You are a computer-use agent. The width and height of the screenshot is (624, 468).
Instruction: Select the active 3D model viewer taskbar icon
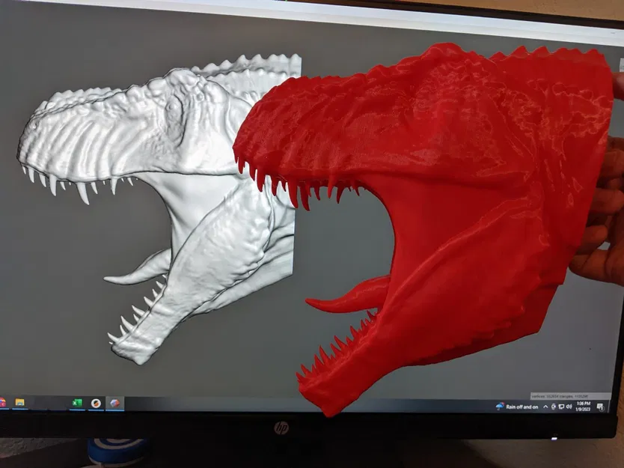click(x=114, y=404)
